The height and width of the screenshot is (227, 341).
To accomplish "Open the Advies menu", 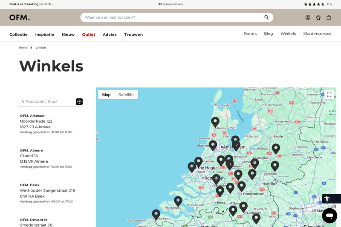I will point(110,34).
